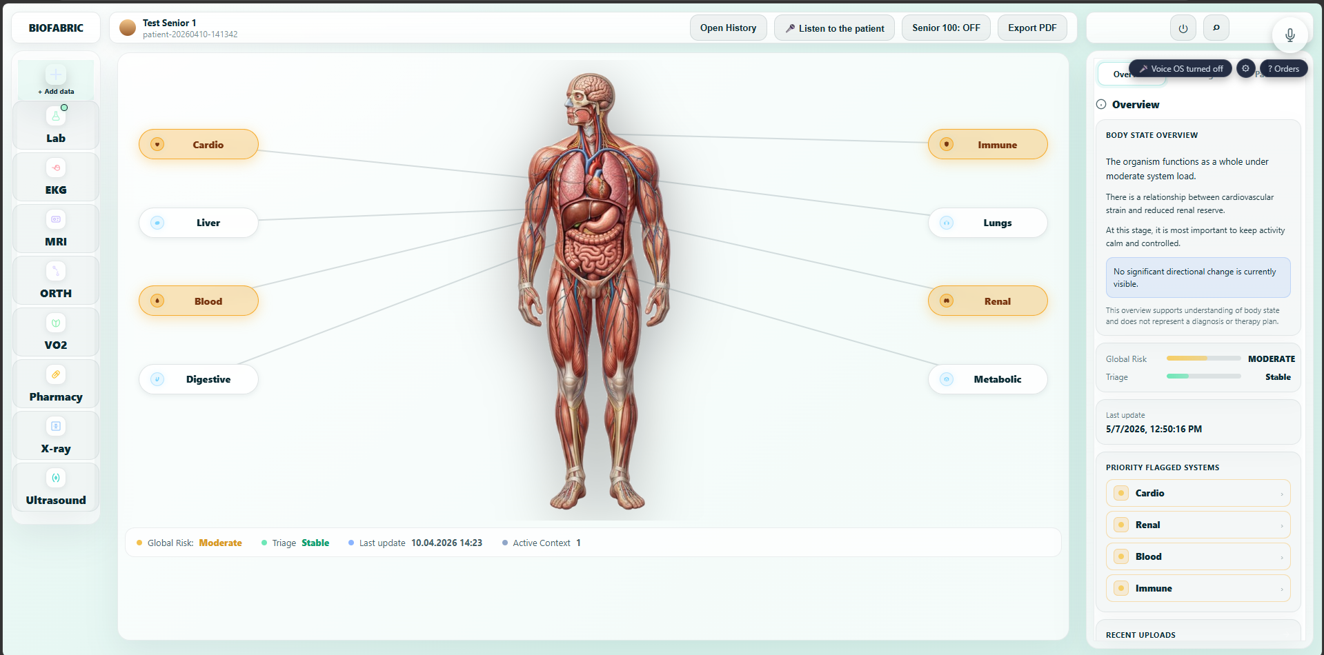1324x655 pixels.
Task: Open the VO2 module in sidebar
Action: 56,332
